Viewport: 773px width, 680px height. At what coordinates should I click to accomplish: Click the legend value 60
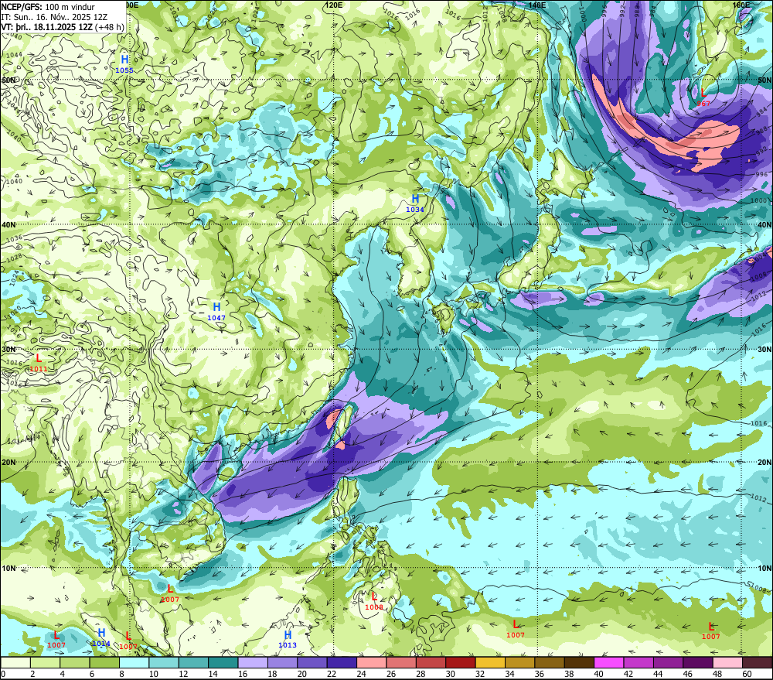click(747, 674)
